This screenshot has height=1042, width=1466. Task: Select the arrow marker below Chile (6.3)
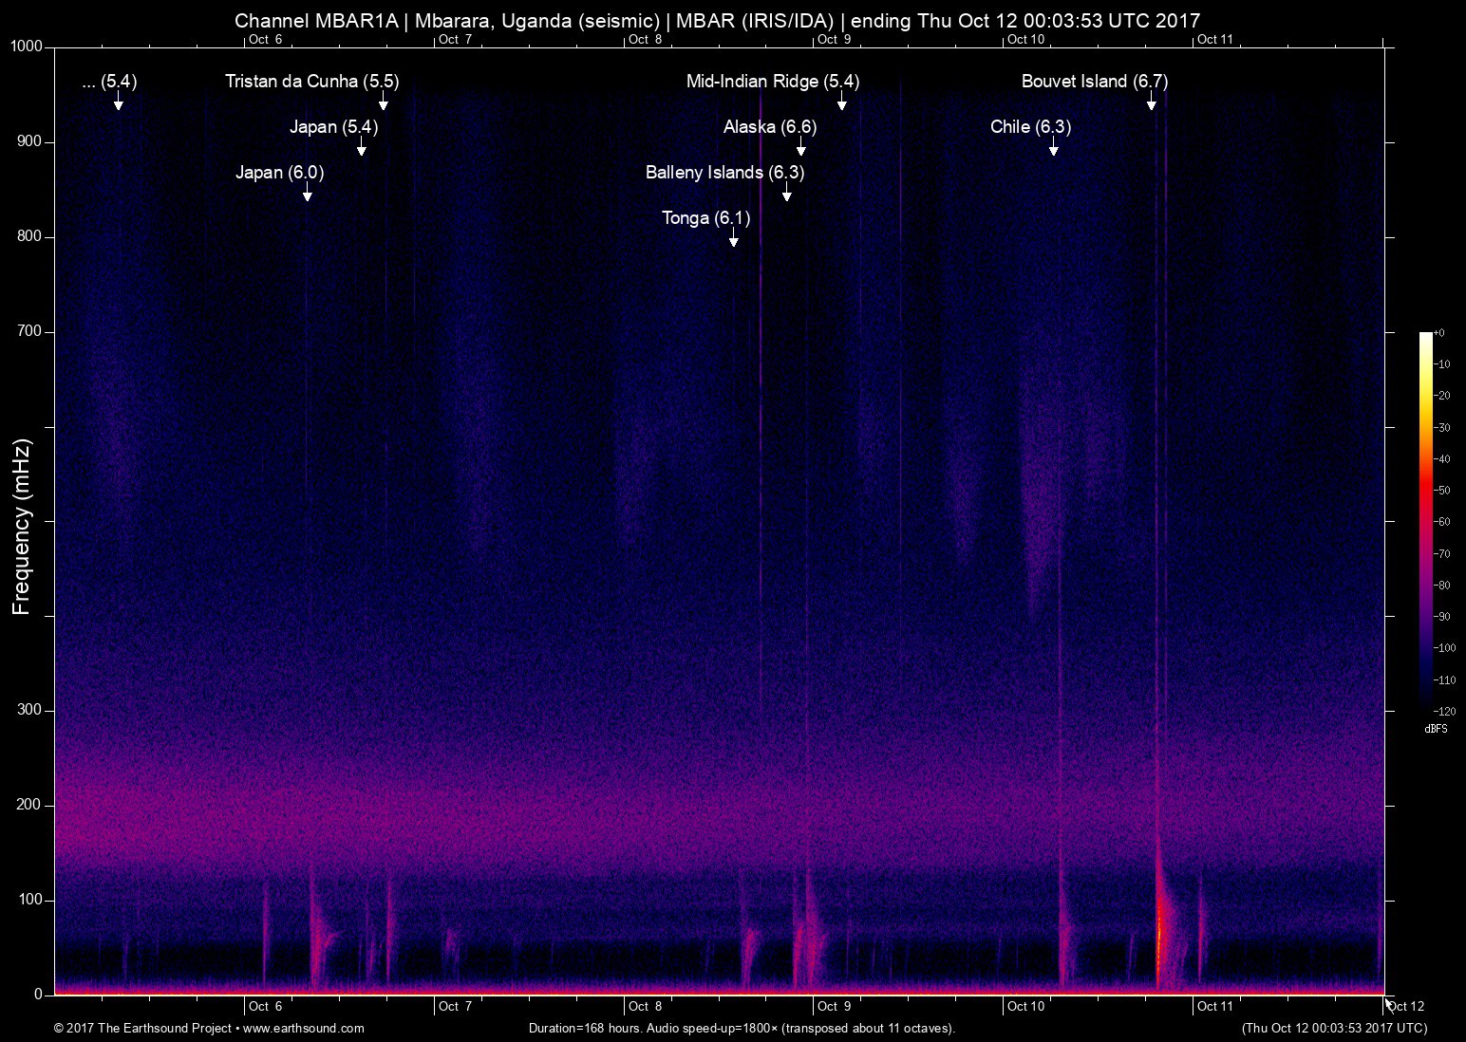[x=1053, y=146]
